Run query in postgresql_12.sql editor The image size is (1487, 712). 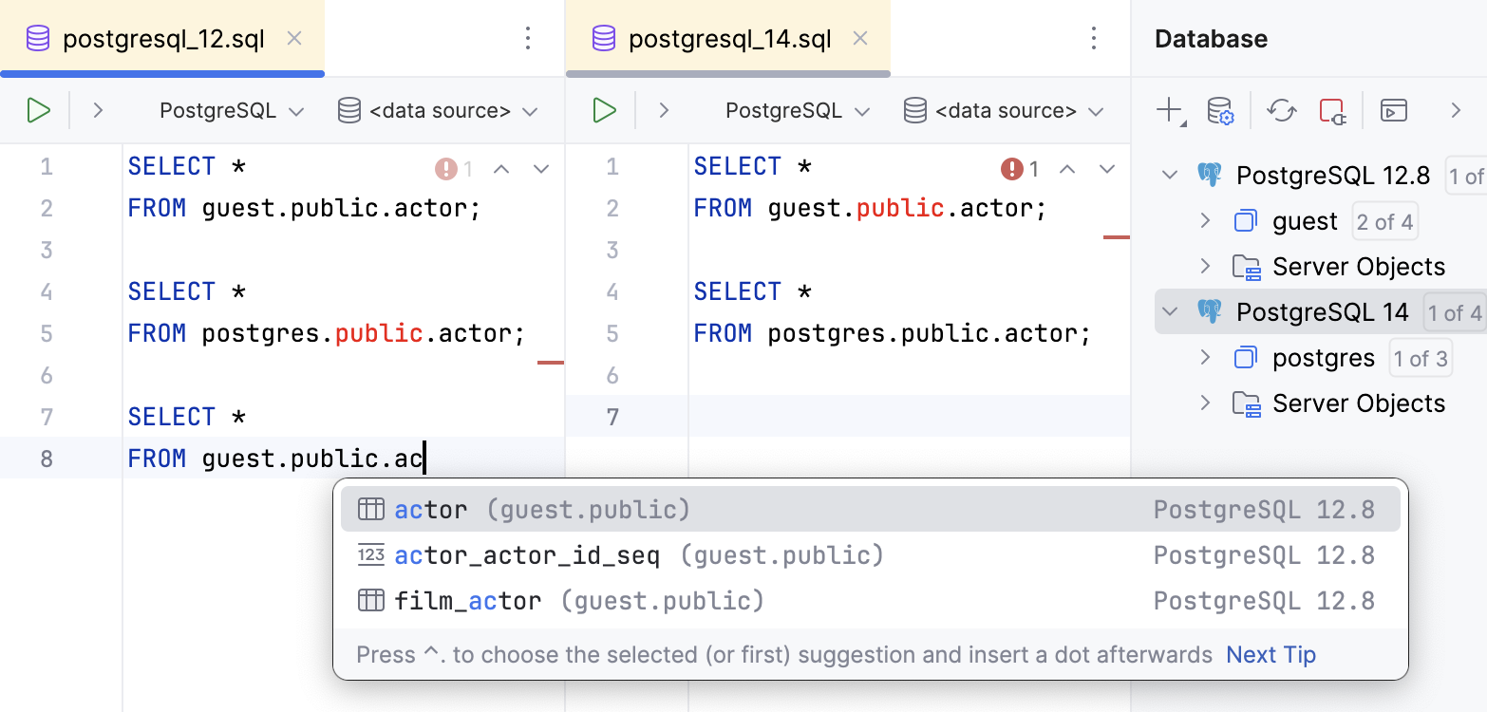point(38,110)
